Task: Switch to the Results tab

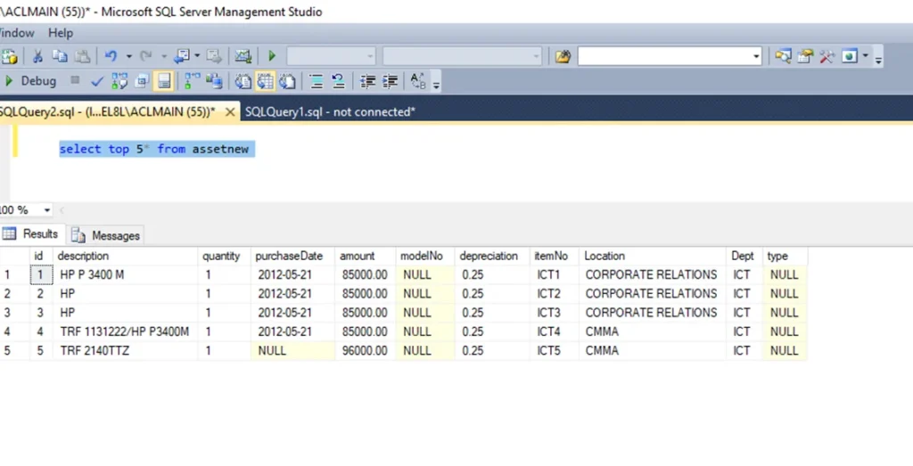Action: (33, 233)
